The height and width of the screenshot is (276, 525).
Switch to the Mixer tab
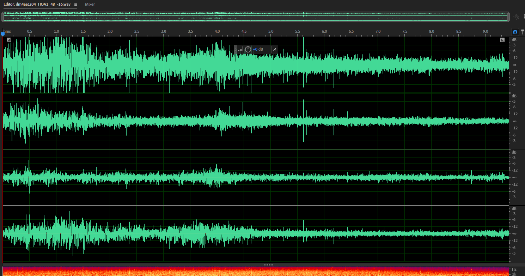(x=90, y=4)
